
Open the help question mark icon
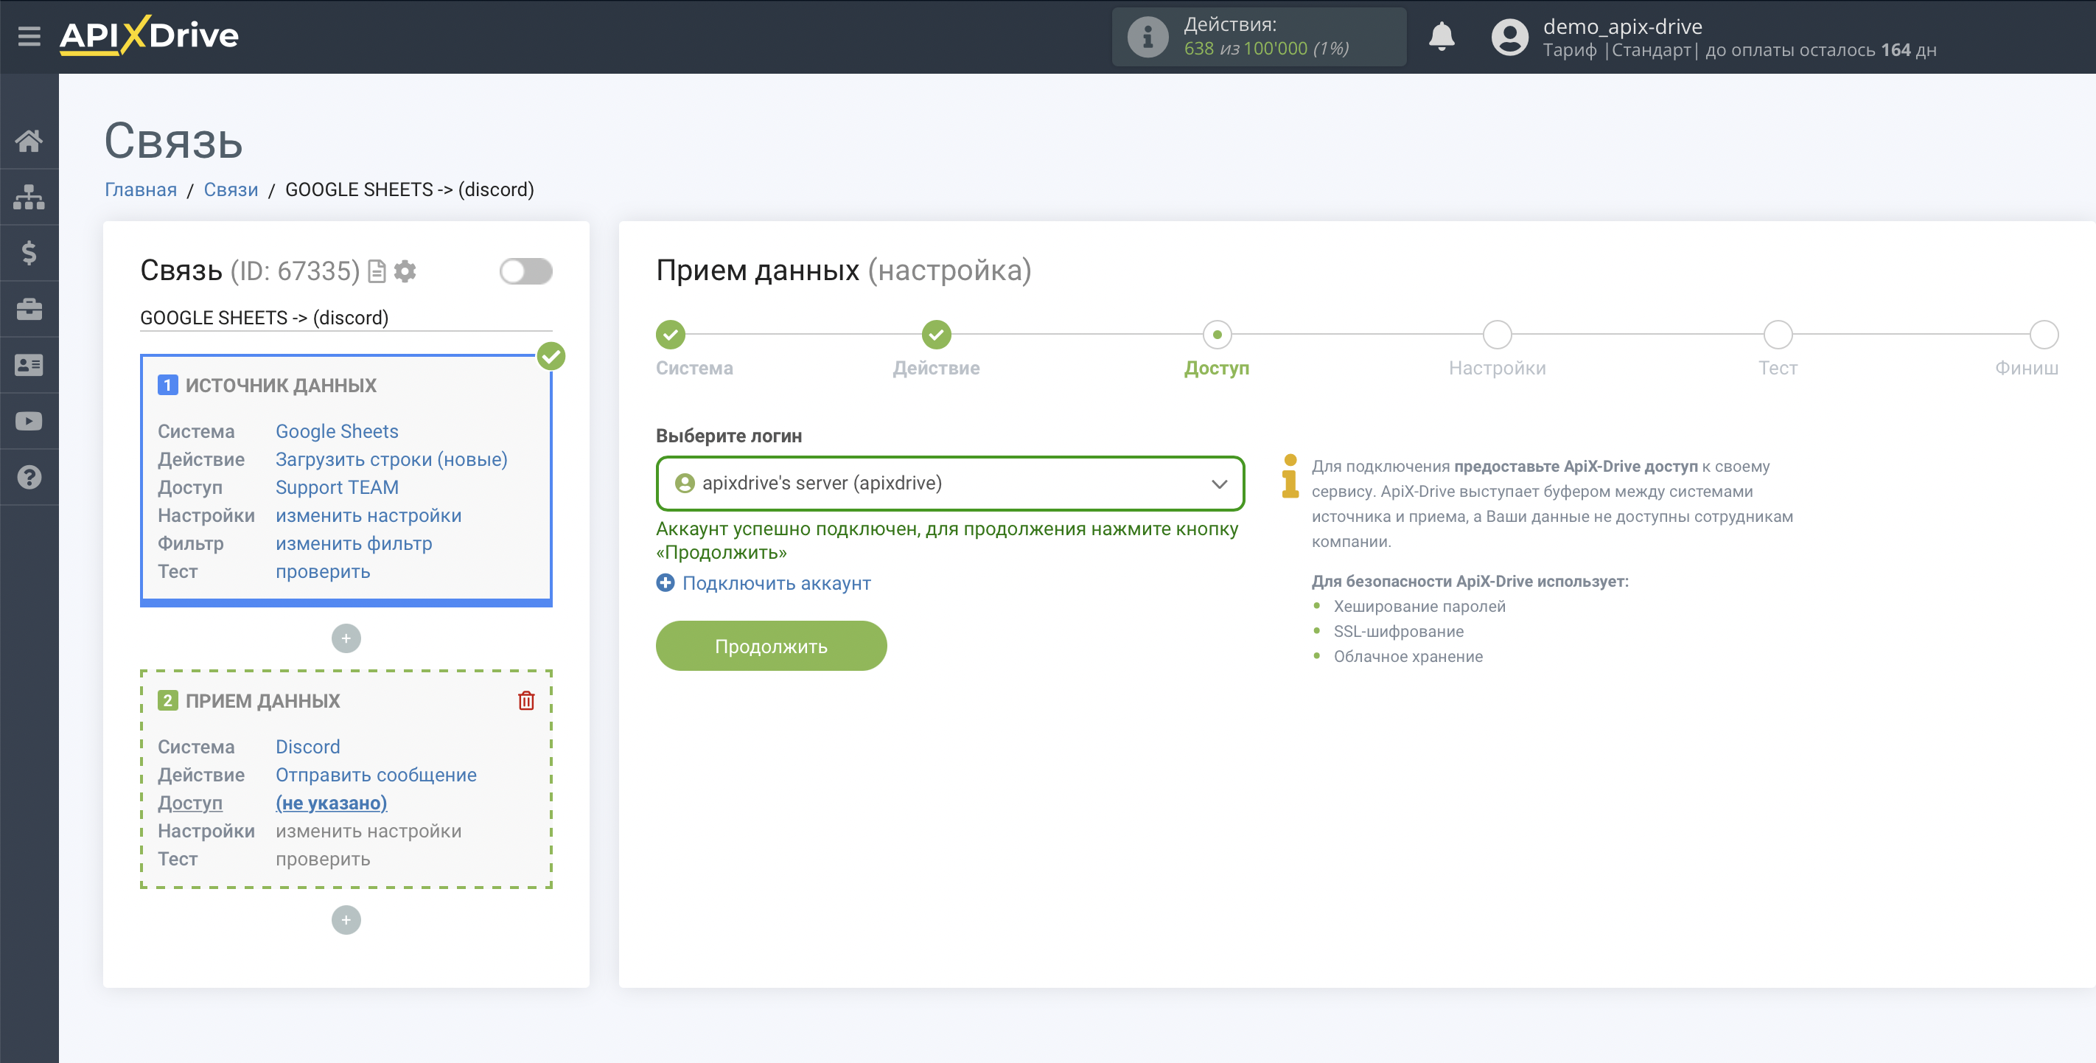pyautogui.click(x=29, y=478)
